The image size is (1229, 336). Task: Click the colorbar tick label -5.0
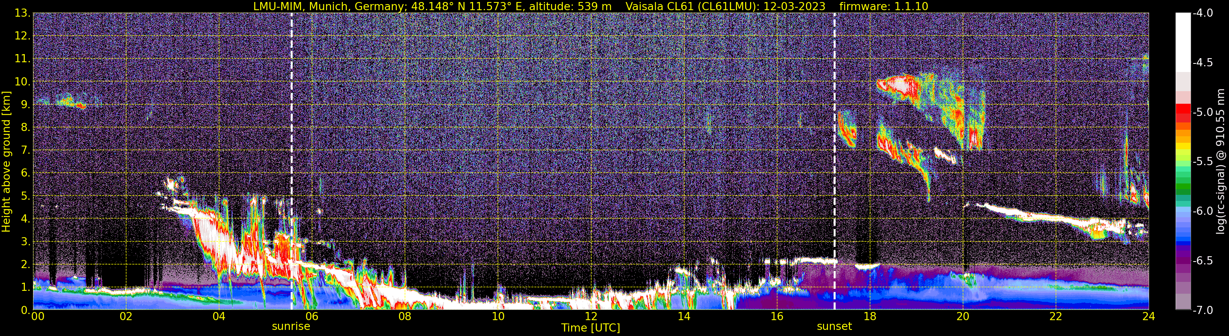1202,112
